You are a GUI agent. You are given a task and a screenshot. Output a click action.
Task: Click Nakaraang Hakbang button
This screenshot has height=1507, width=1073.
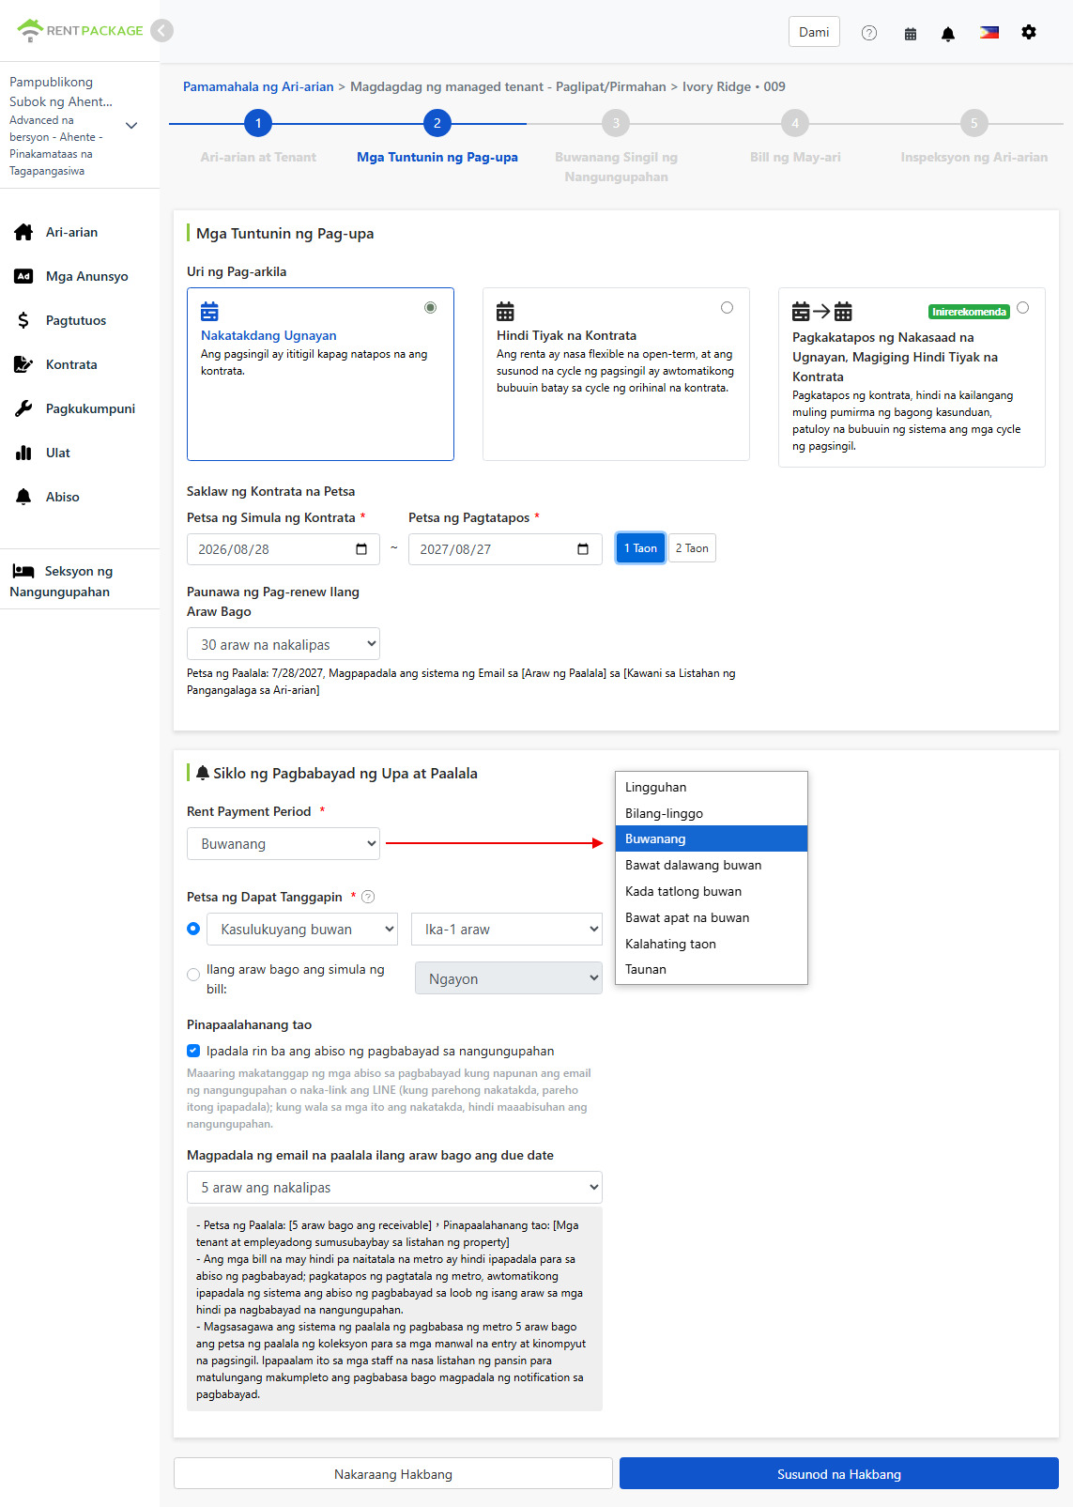(393, 1473)
